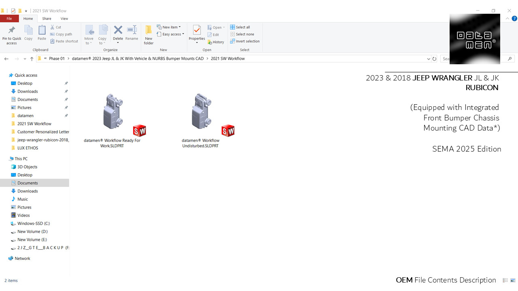The width and height of the screenshot is (518, 291).
Task: Switch to the View ribbon tab
Action: (64, 19)
